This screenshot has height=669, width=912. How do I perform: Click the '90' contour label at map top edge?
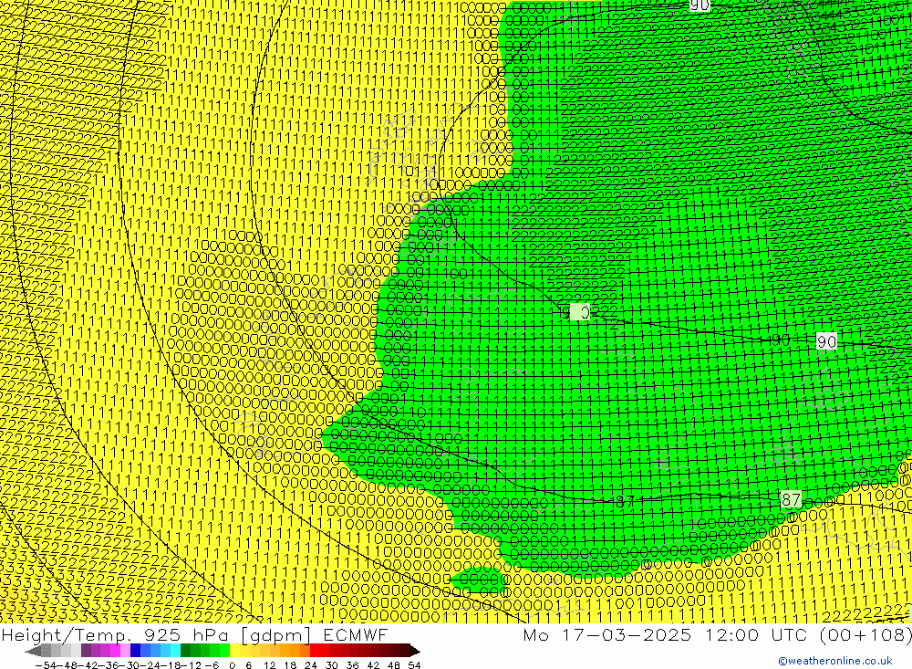(x=700, y=5)
